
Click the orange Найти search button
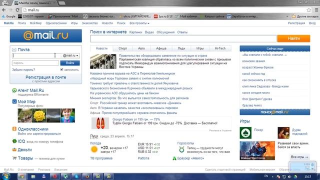coord(293,38)
